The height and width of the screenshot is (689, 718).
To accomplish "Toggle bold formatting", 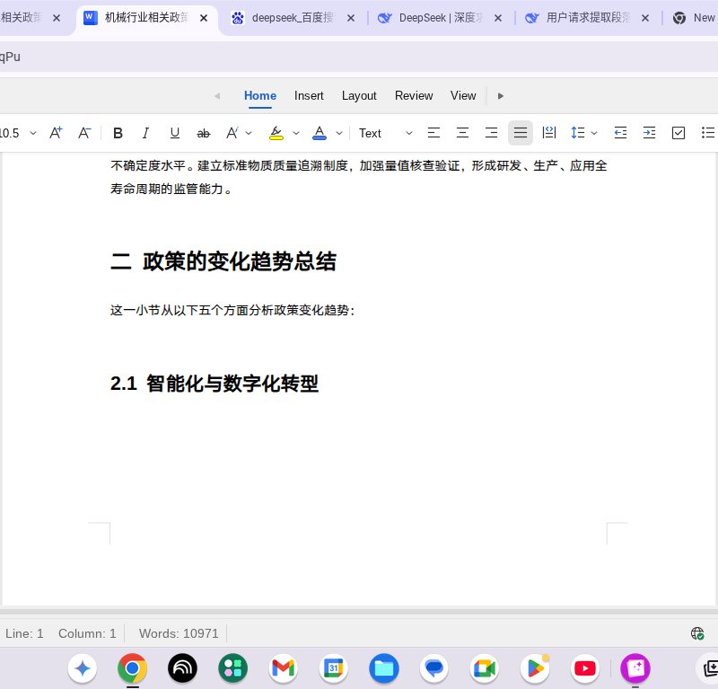I will [118, 134].
